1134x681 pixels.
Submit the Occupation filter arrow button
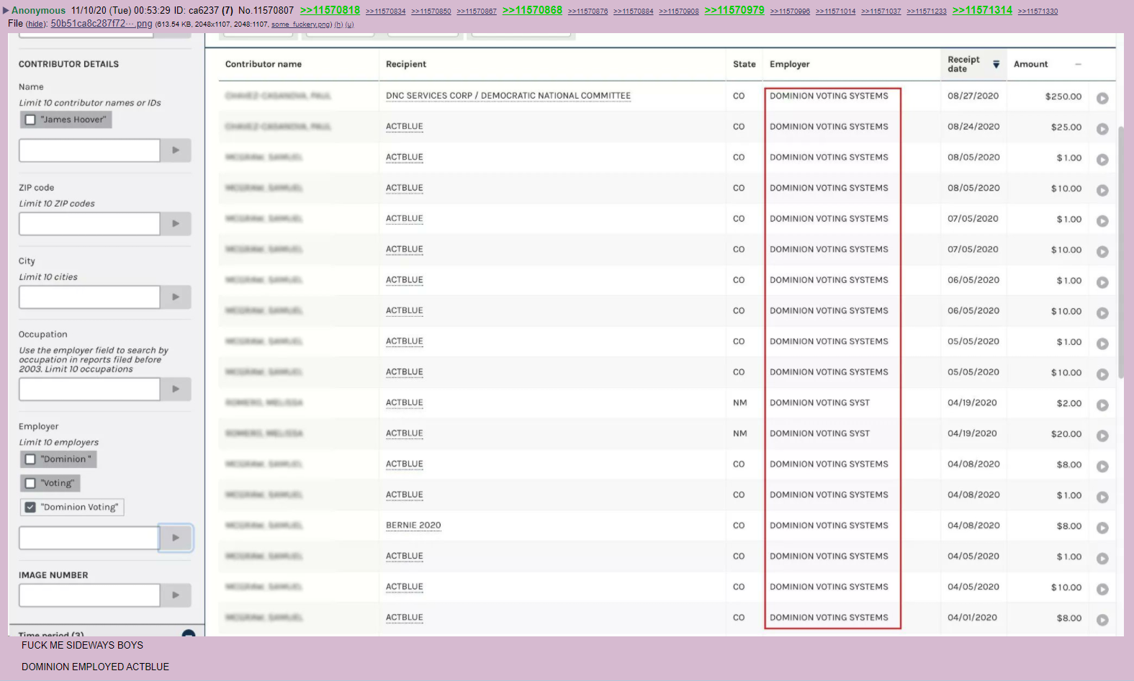coord(176,389)
